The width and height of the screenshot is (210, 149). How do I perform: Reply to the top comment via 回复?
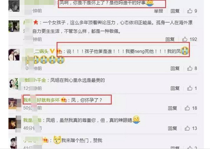click(175, 11)
